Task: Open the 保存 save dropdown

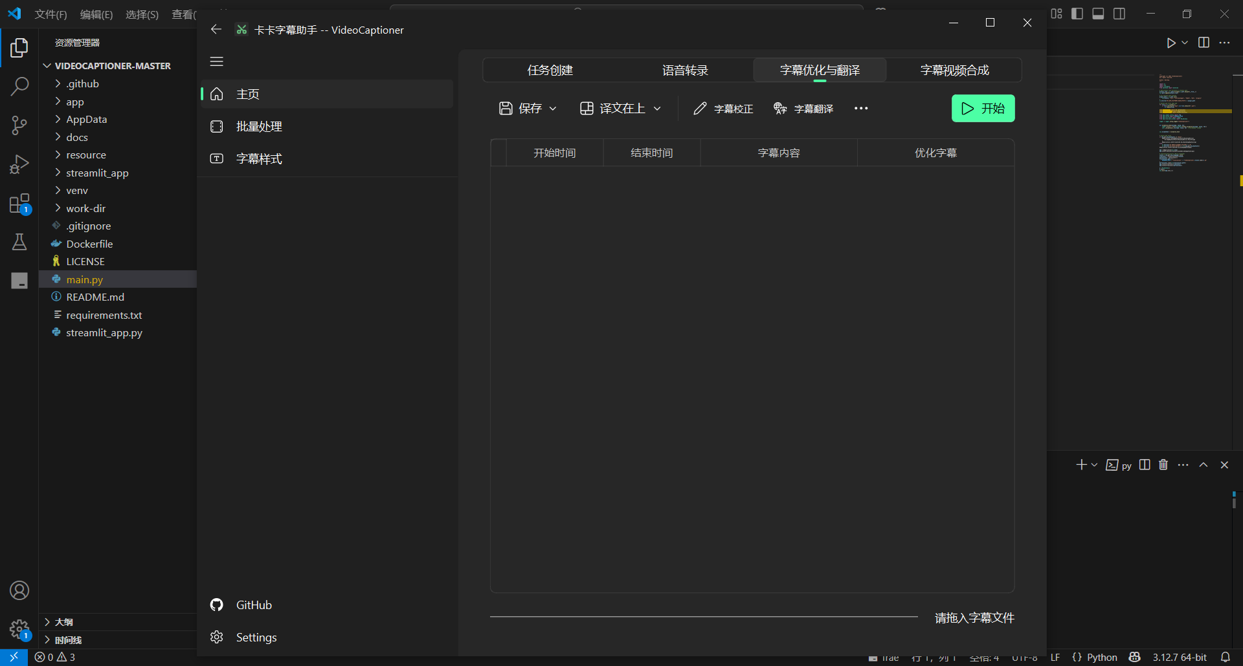Action: (553, 108)
